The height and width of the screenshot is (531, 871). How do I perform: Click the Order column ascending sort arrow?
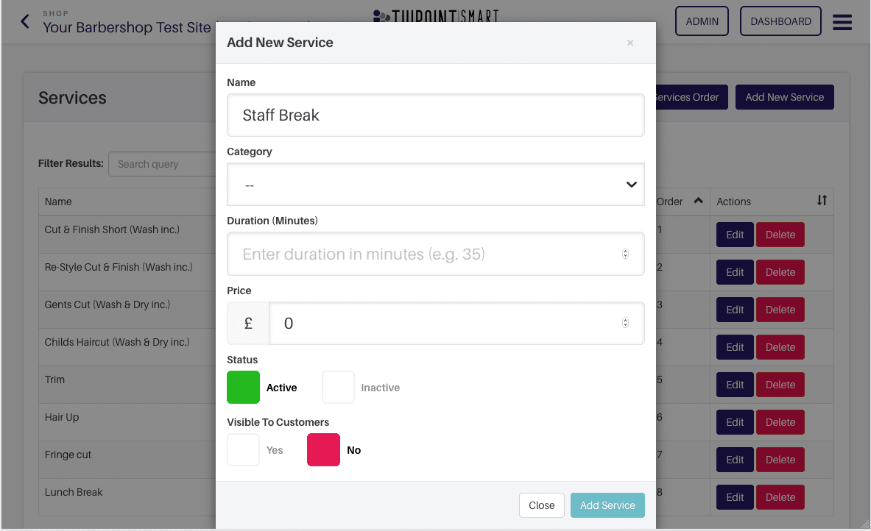point(698,200)
